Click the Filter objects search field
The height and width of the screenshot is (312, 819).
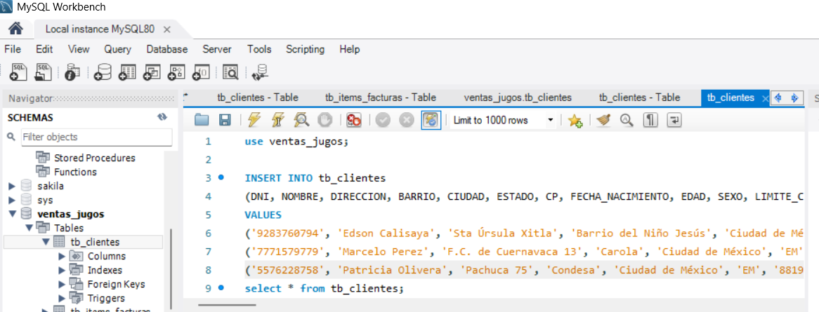click(97, 137)
